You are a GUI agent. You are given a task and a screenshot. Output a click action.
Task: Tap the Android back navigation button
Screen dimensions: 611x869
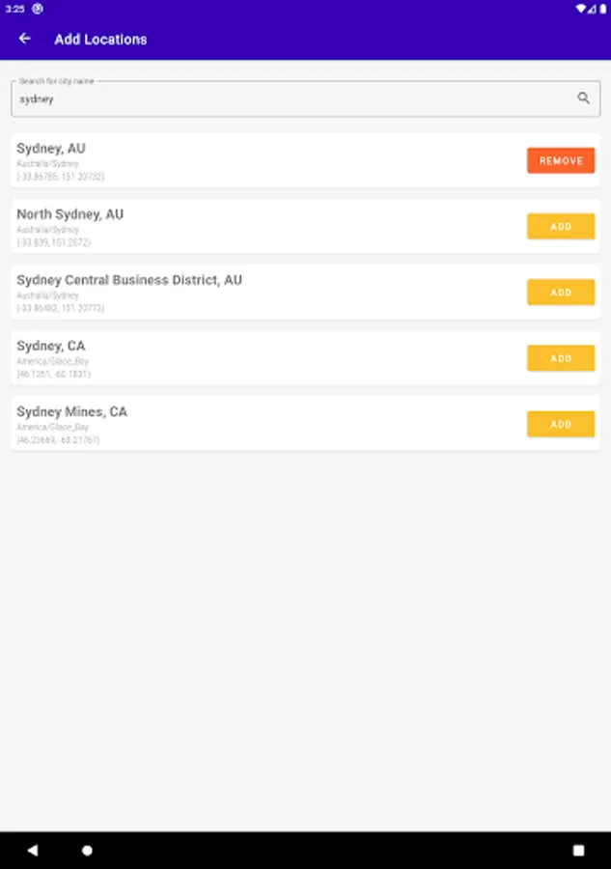(33, 850)
